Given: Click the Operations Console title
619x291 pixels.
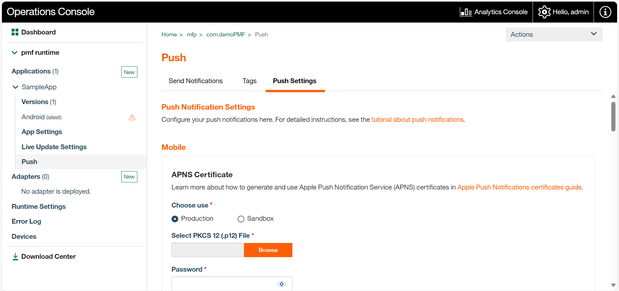Looking at the screenshot, I should 51,12.
